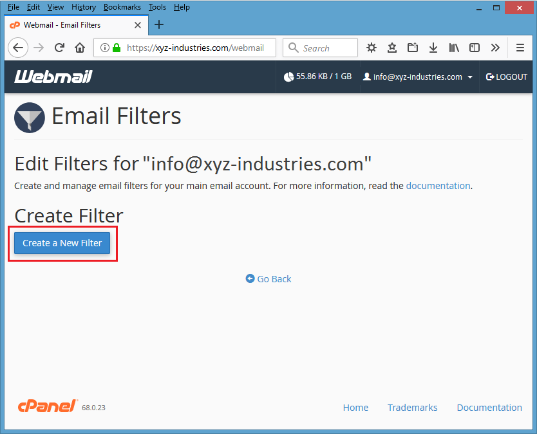Click the share folder toolbar icon
Viewport: 537px width, 434px height.
(412, 48)
